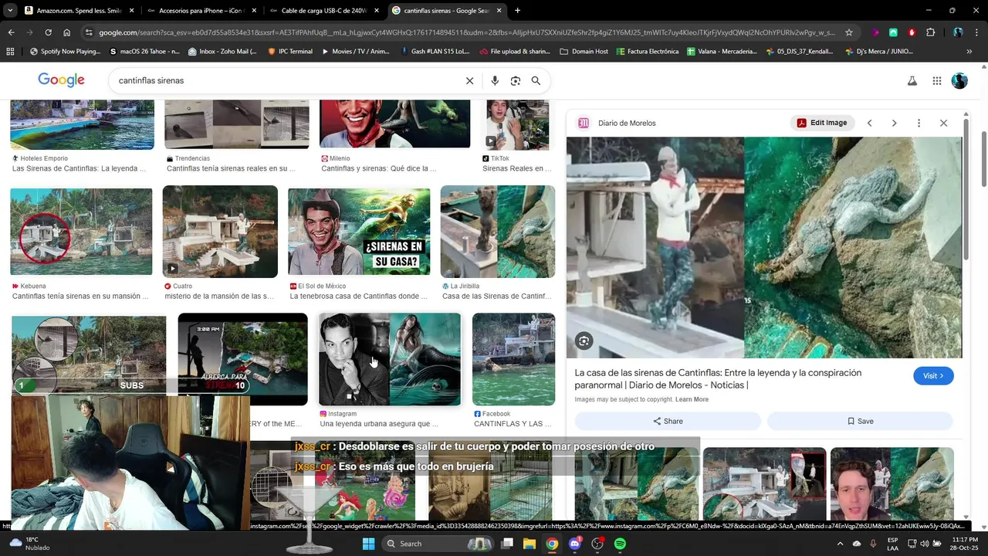Share the previewed image
This screenshot has height=556, width=988.
click(668, 421)
